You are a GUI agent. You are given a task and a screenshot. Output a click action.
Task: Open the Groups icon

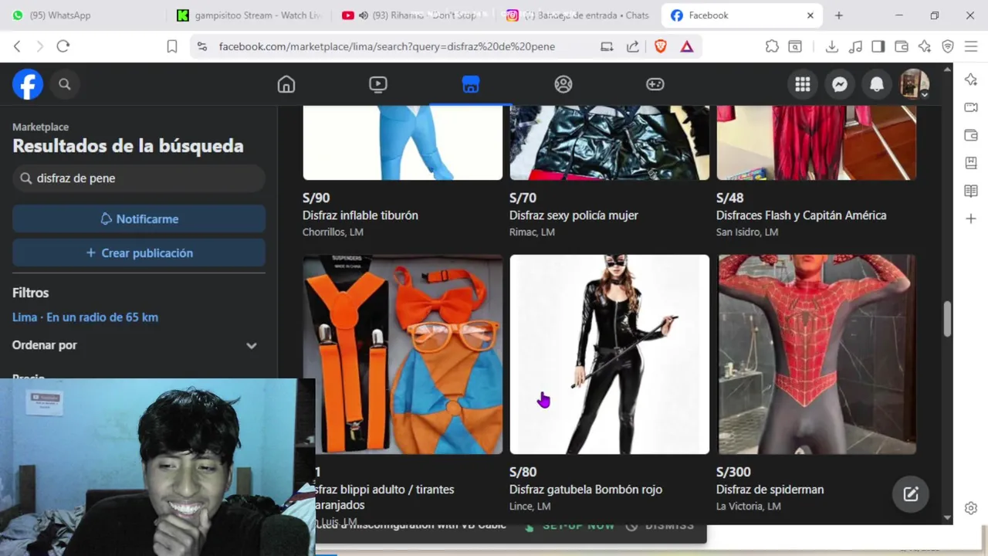tap(563, 84)
